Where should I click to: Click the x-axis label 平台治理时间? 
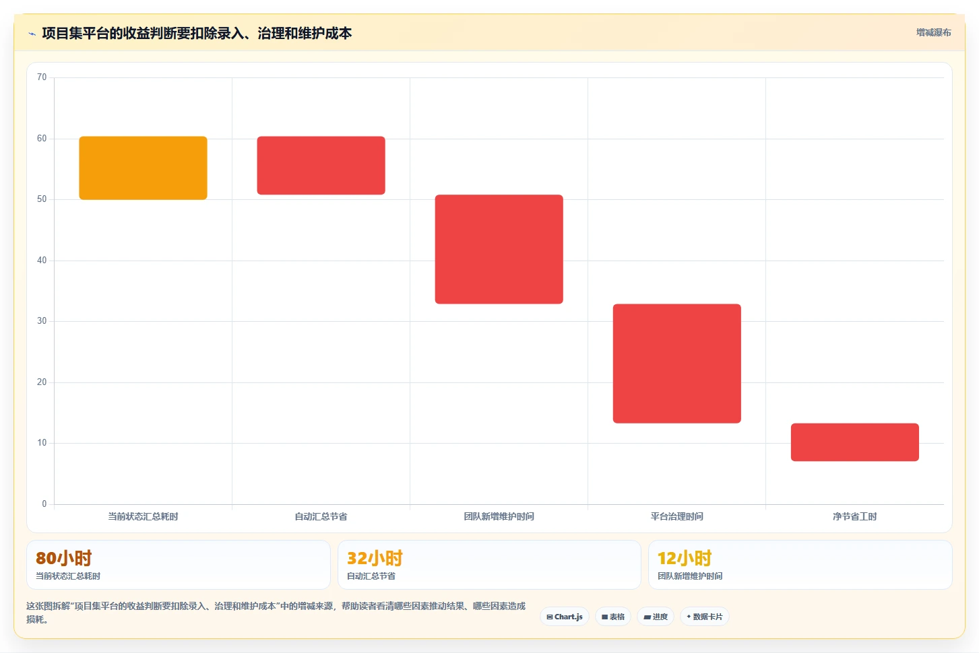tap(676, 516)
